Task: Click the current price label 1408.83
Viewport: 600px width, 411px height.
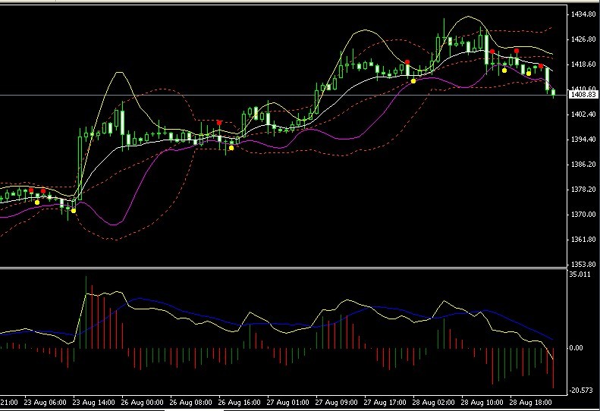Action: 583,95
